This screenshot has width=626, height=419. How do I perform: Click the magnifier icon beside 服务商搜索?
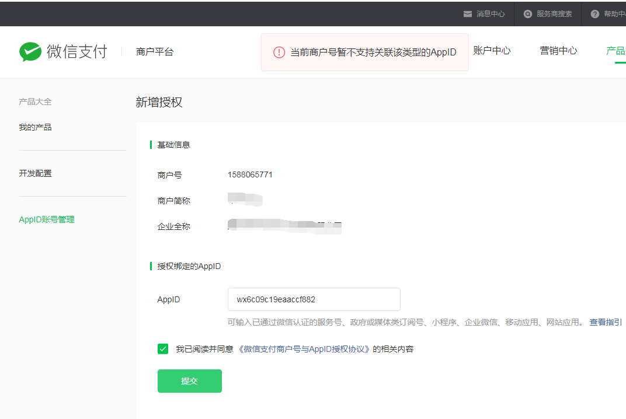pos(528,14)
